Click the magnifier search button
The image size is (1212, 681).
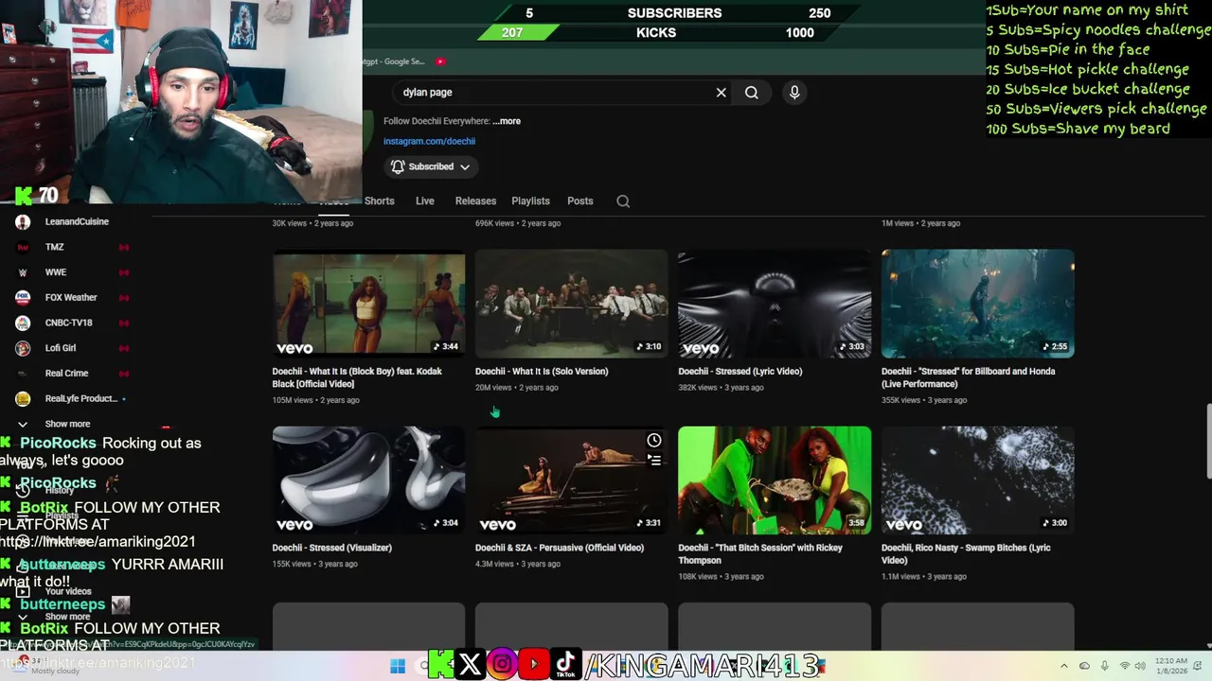click(752, 93)
